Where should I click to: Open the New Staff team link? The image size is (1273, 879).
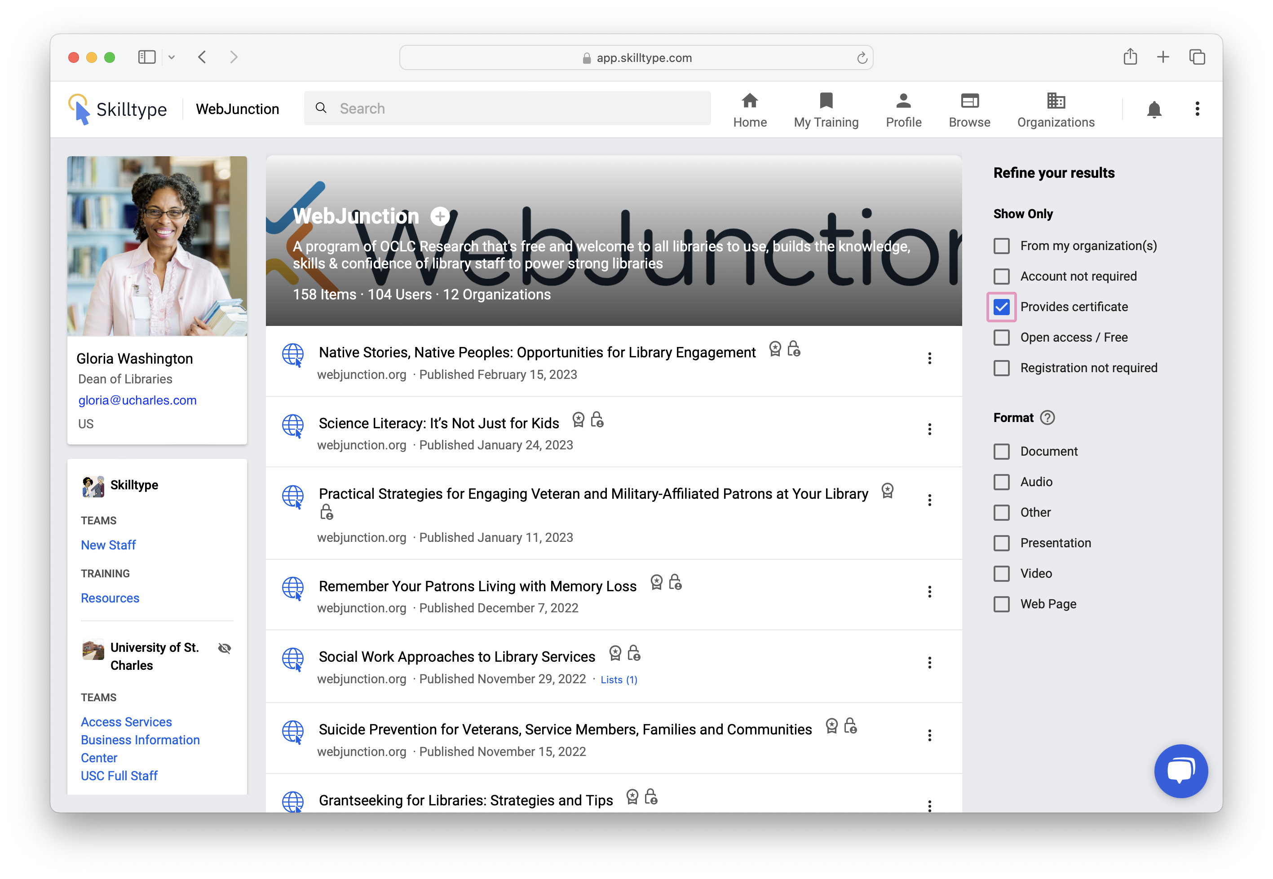[108, 545]
